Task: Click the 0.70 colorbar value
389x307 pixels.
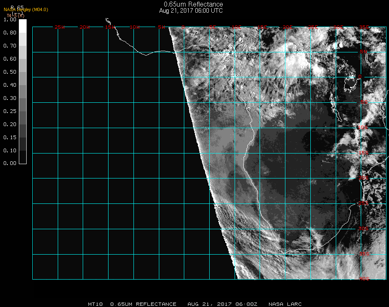Action: (10, 46)
